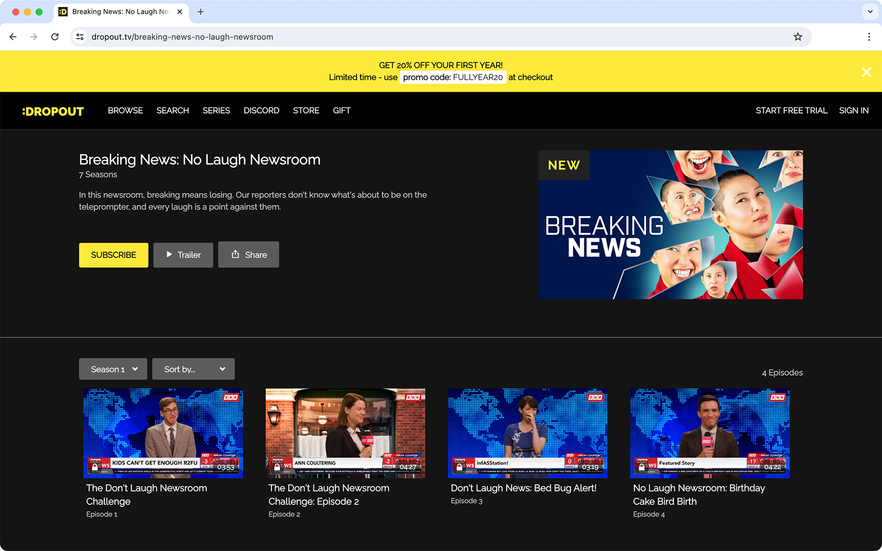Click Start Free Trial
This screenshot has width=882, height=551.
pos(792,111)
